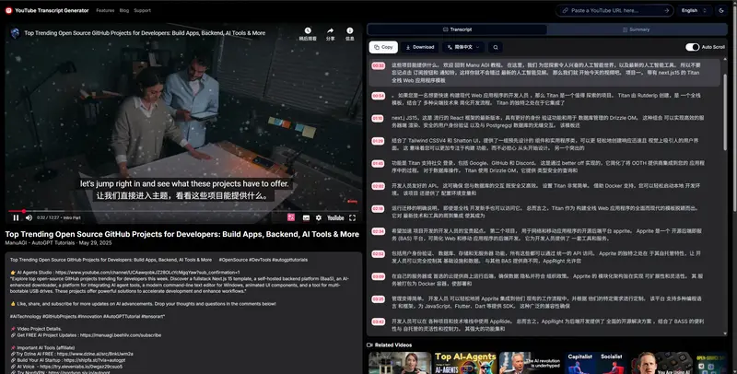The height and width of the screenshot is (374, 737).
Task: Click the video title link inside the player
Action: (145, 33)
